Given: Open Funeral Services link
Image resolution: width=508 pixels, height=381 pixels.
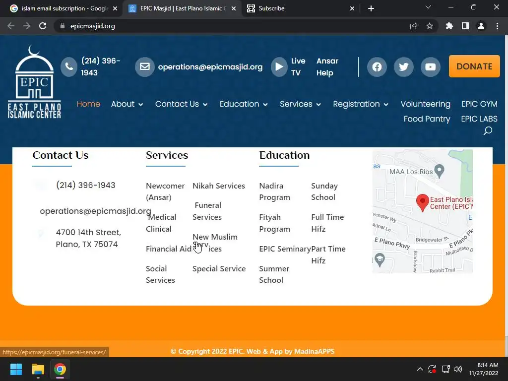Looking at the screenshot, I should 207,211.
